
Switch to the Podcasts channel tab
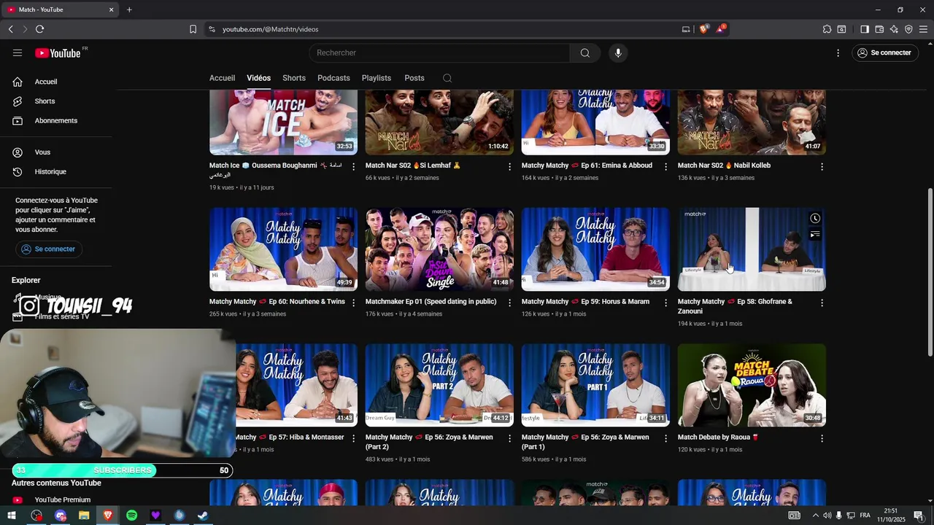[333, 78]
